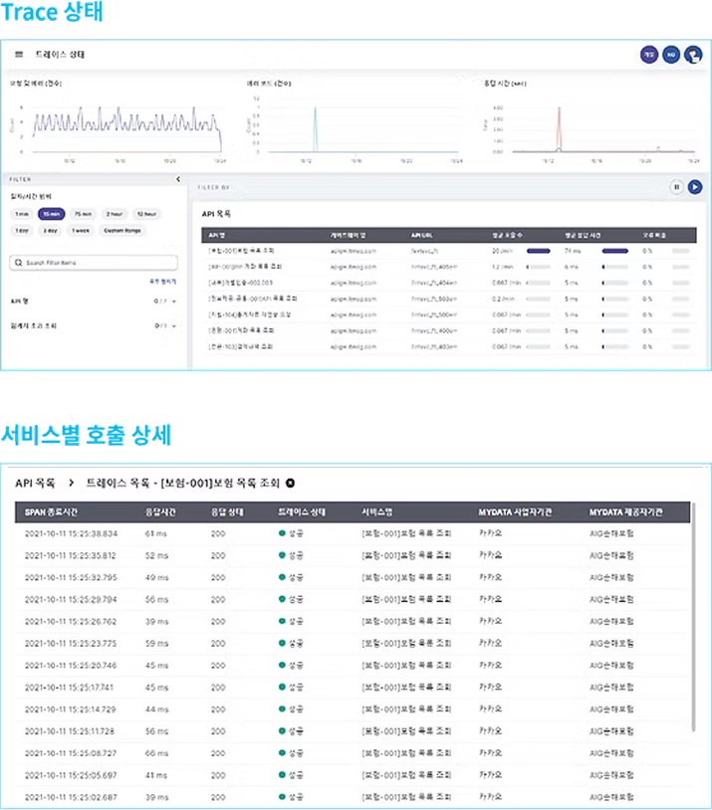Open API row with URL ending 405err
Viewport: 712px width, 810px height.
pos(449,267)
